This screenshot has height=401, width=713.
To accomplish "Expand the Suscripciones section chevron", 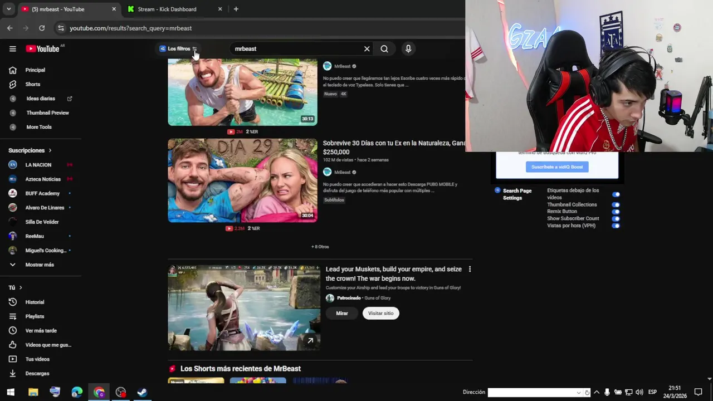I will pos(50,150).
